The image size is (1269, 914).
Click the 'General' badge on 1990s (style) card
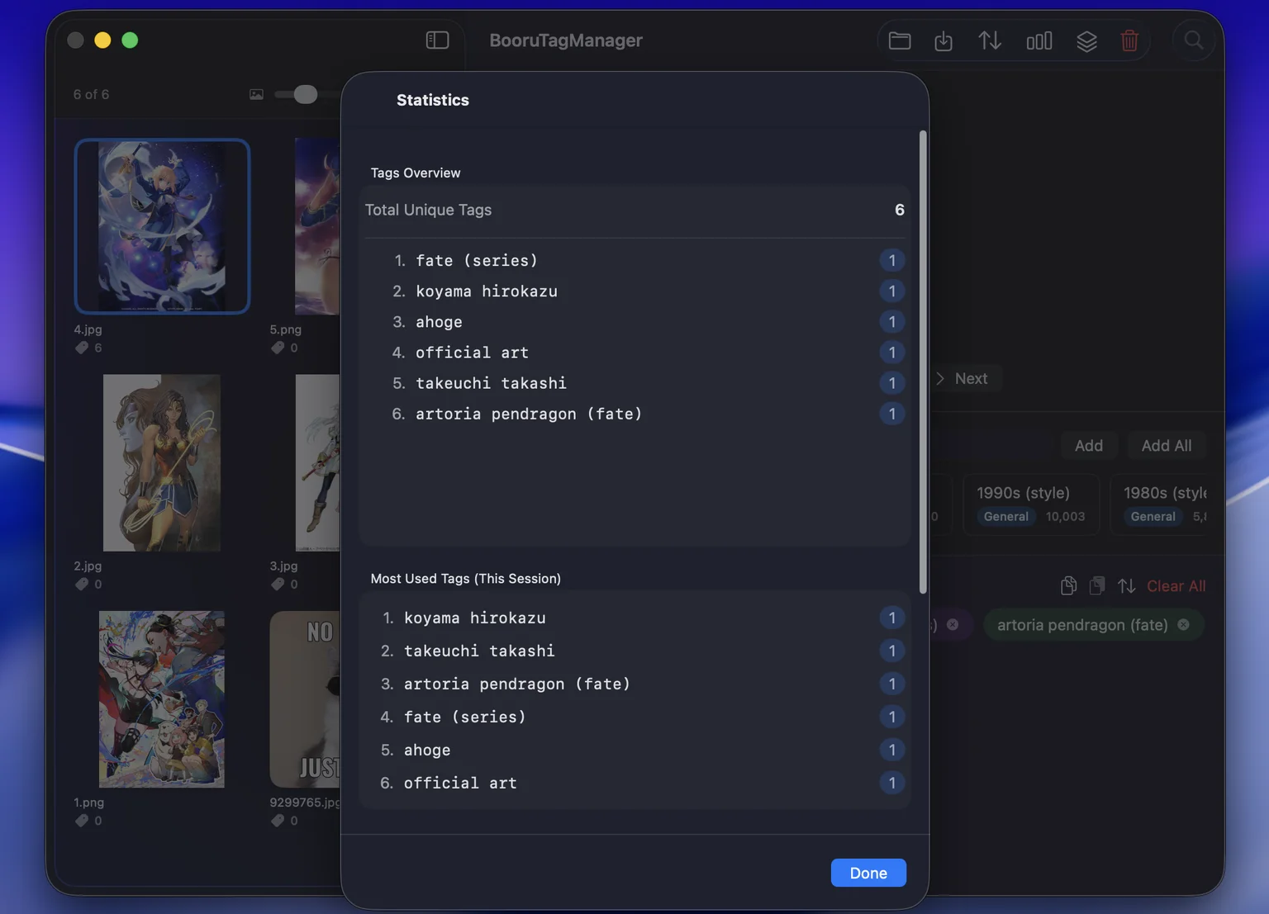pyautogui.click(x=1005, y=516)
